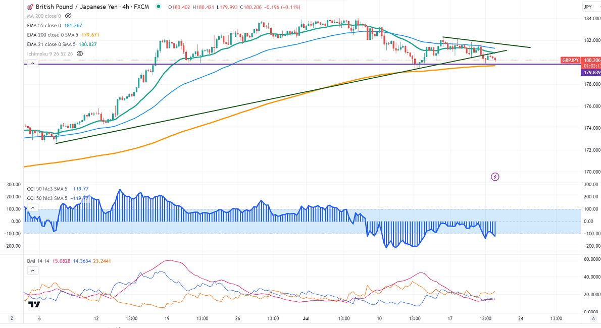Click the GBPJPY red price label
This screenshot has height=328, width=601.
point(570,60)
